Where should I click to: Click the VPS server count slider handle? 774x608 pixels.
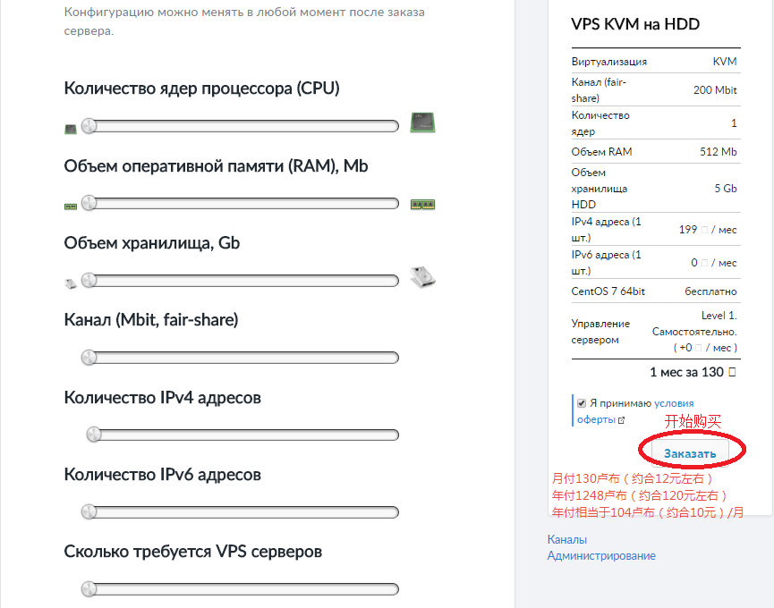pyautogui.click(x=89, y=588)
